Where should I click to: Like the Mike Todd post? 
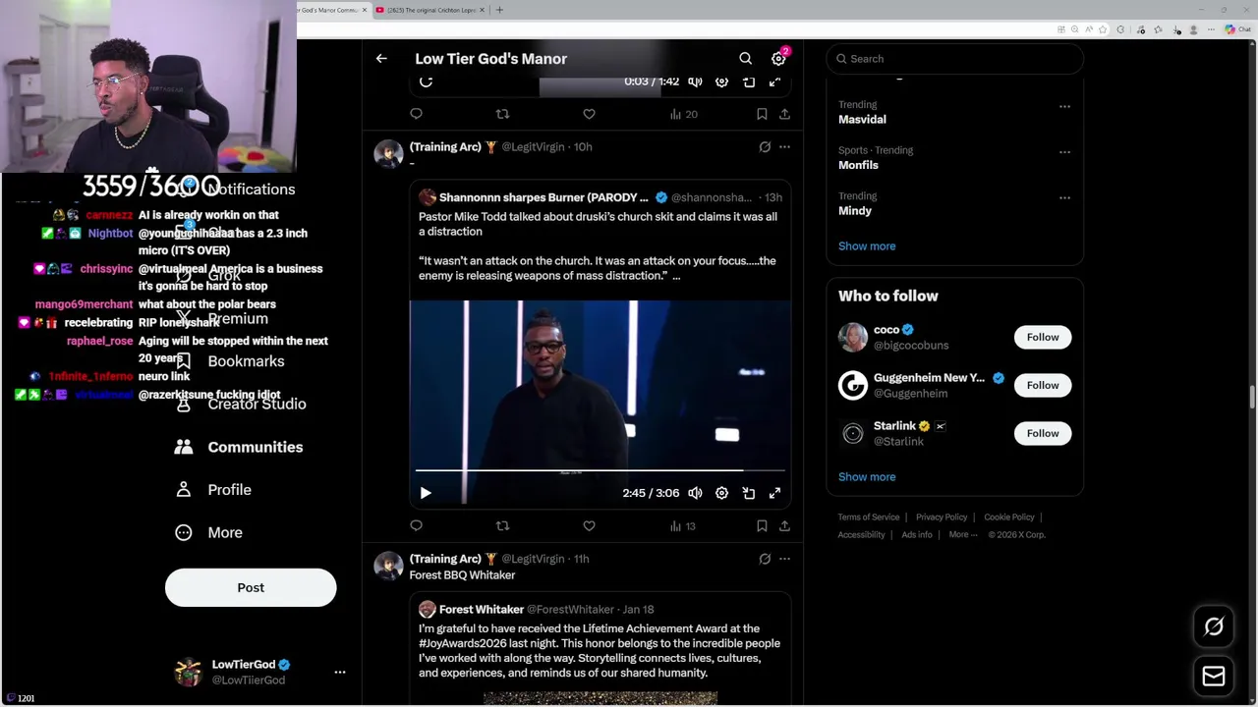click(x=589, y=526)
